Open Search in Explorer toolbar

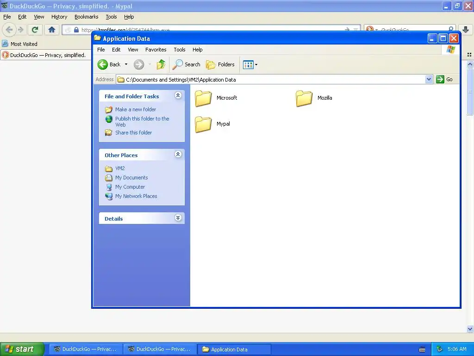(x=186, y=64)
